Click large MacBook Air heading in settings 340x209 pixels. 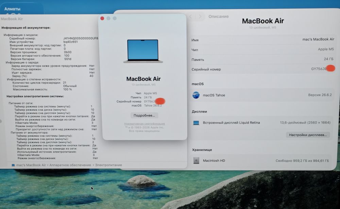[x=263, y=21]
